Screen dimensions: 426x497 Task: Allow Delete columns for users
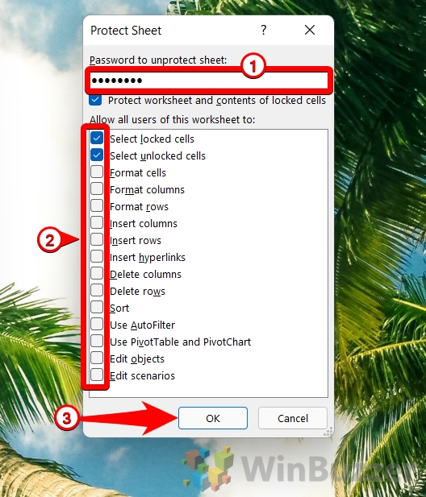tap(97, 274)
